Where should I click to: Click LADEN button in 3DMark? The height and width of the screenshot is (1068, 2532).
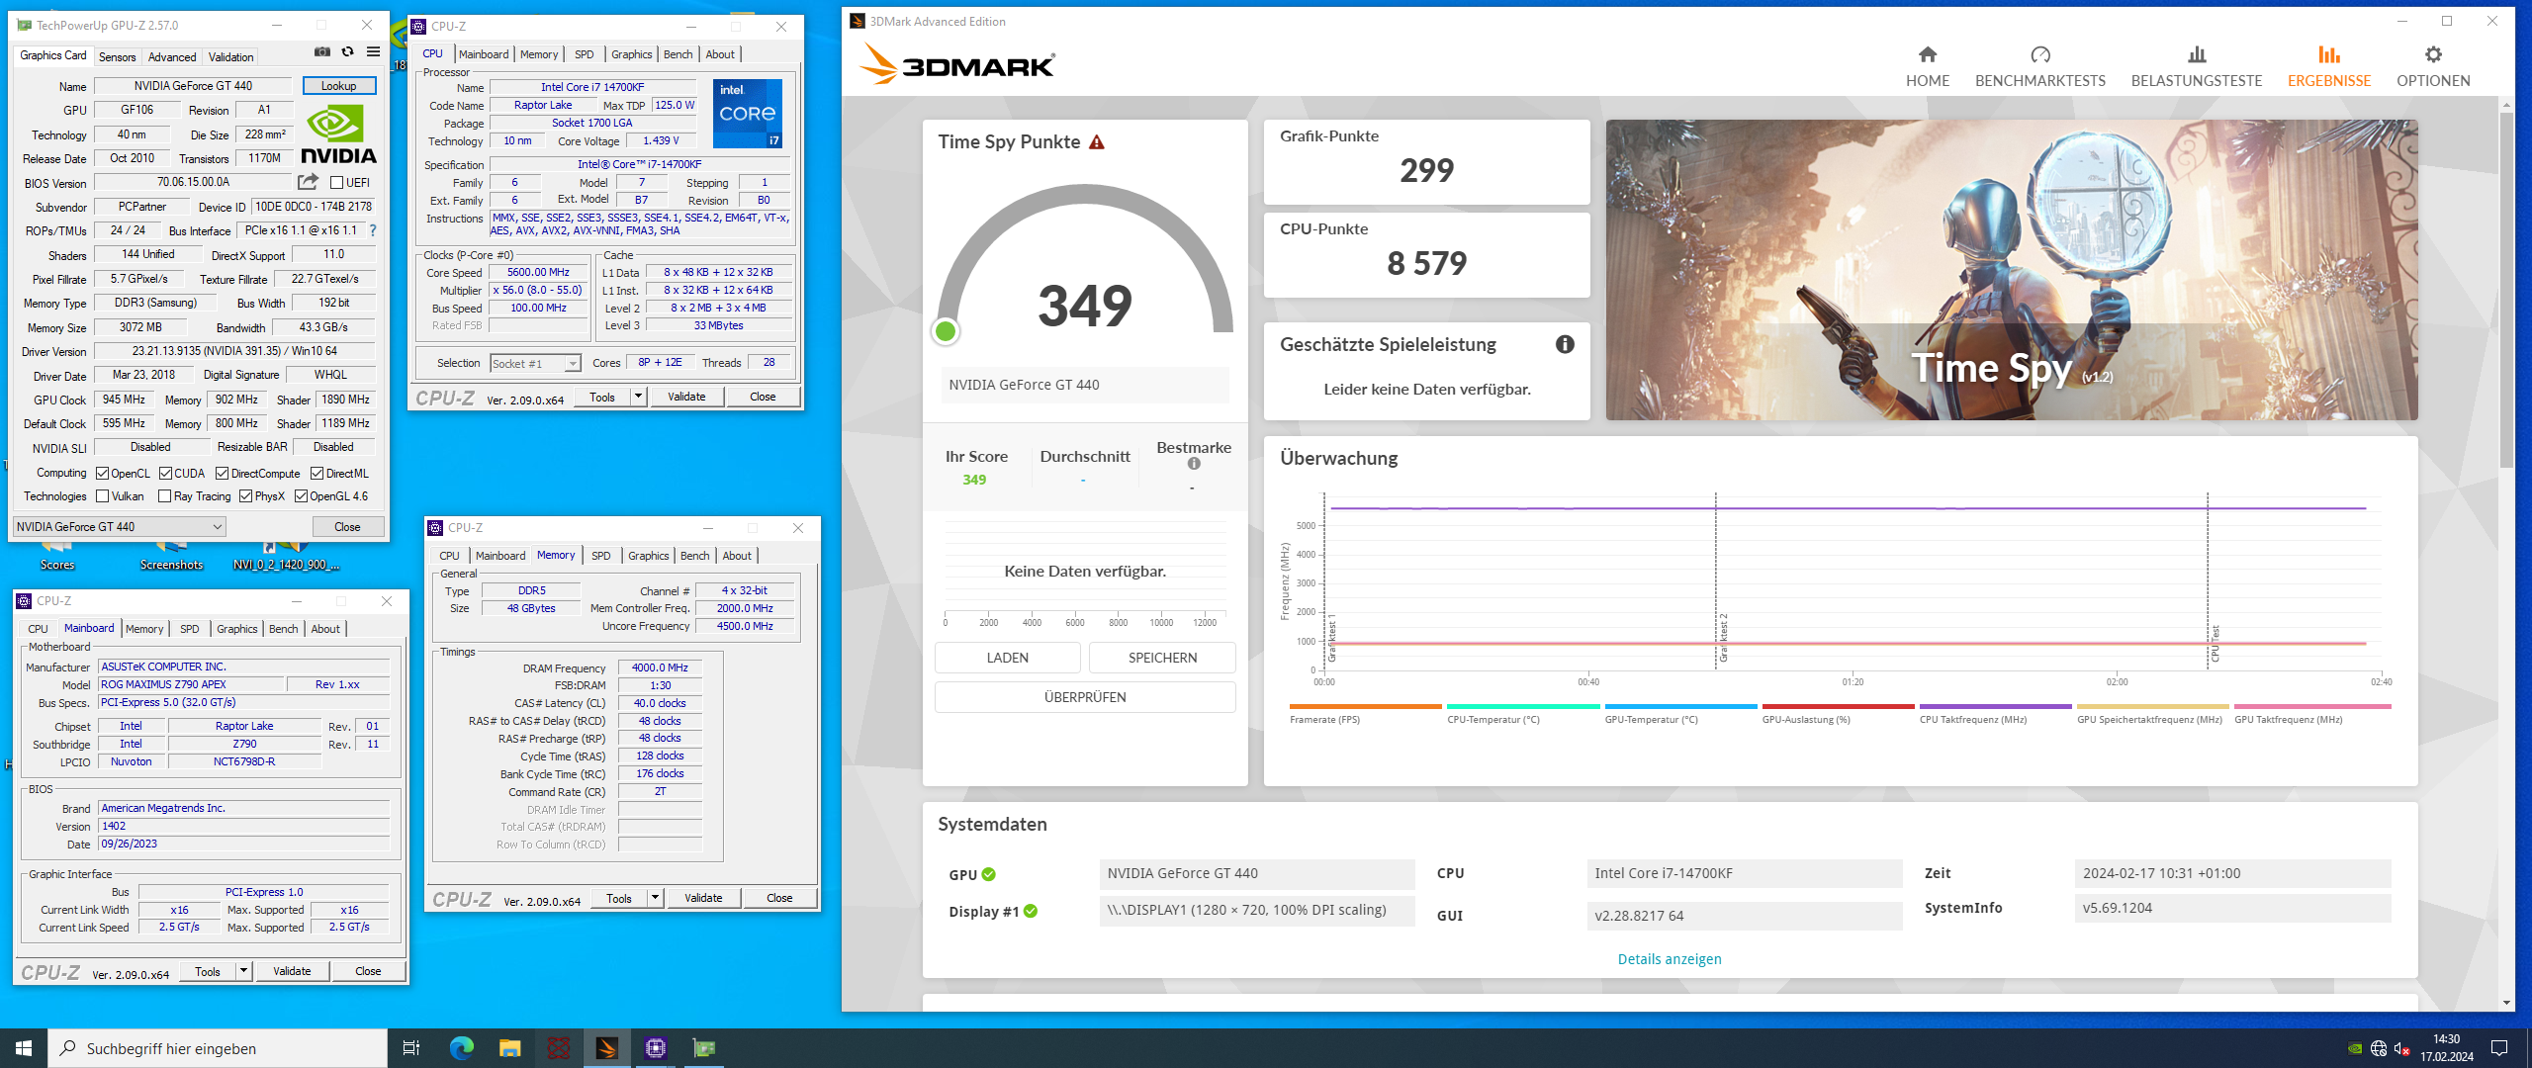[x=1007, y=658]
